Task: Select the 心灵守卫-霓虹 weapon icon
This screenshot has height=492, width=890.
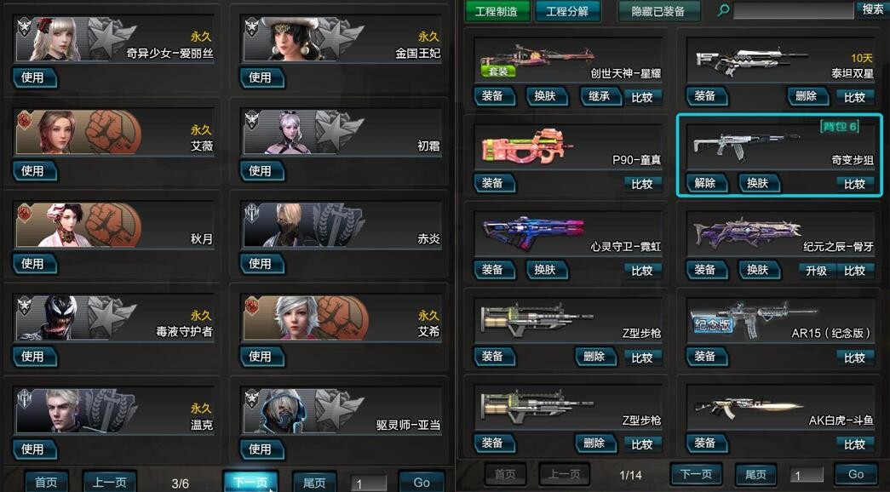Action: pyautogui.click(x=532, y=232)
